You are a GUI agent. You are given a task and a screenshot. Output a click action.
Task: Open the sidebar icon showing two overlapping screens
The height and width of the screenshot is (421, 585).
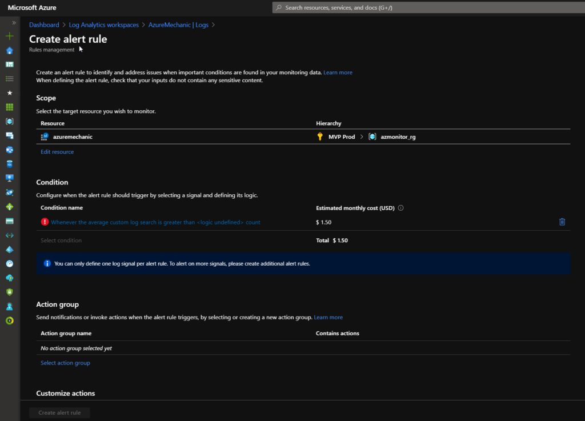[10, 135]
